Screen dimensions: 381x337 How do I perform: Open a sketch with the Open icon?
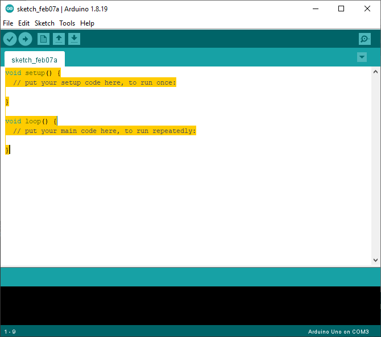59,39
